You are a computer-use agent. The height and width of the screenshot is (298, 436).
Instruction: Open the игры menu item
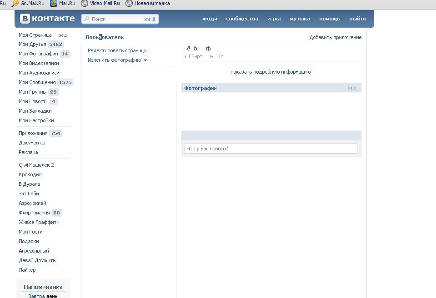pos(274,19)
